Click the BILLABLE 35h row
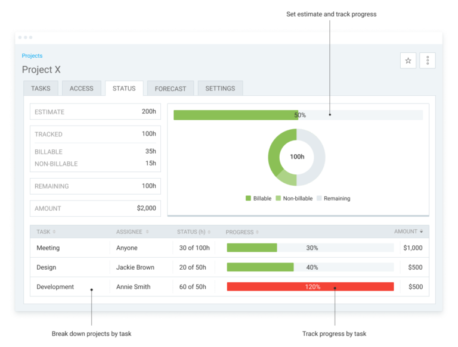Screen dimensions: 458x347 pyautogui.click(x=95, y=152)
